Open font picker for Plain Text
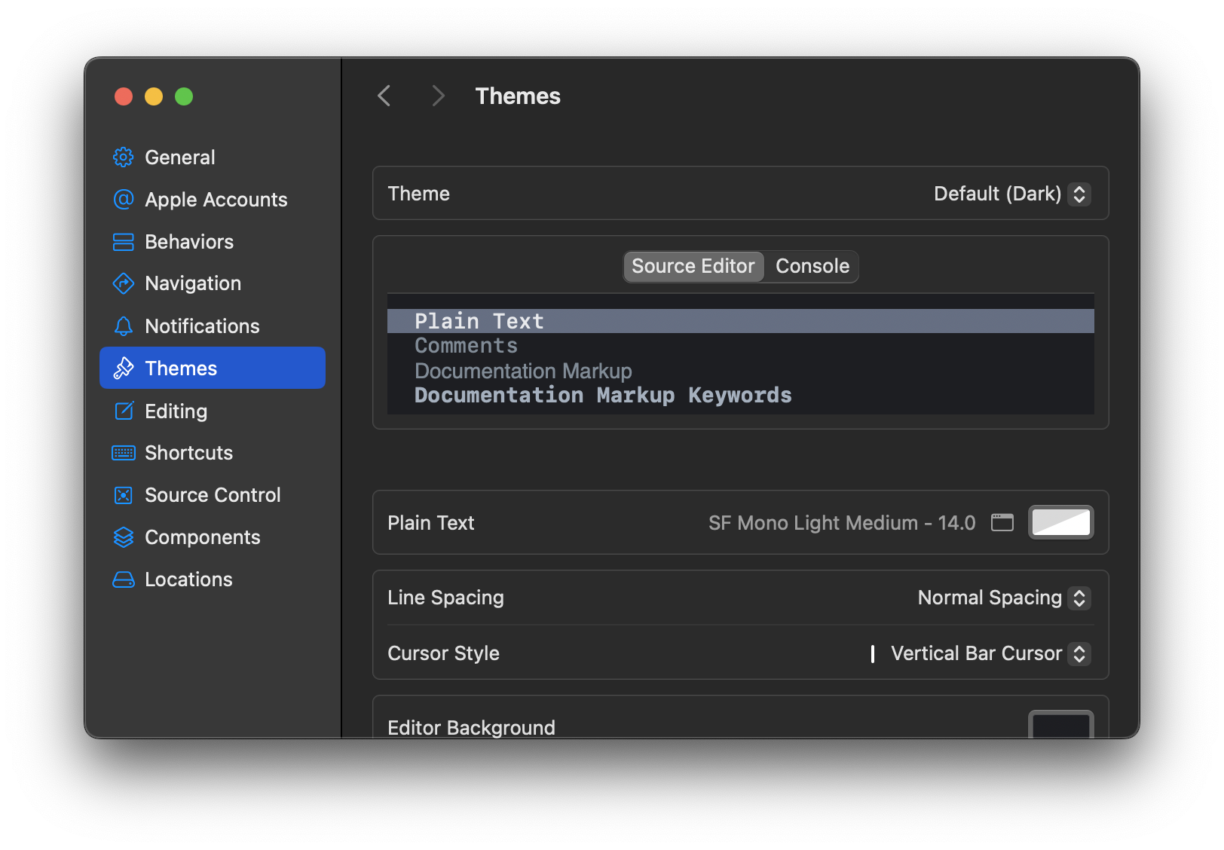The width and height of the screenshot is (1224, 850). point(1002,522)
